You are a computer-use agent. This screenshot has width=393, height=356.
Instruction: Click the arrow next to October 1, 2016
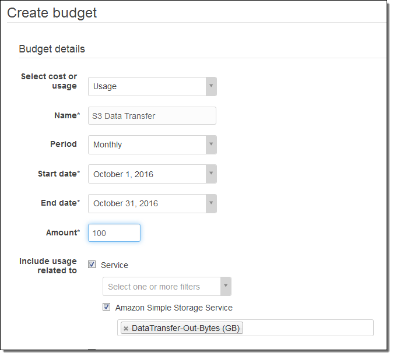[x=211, y=174]
